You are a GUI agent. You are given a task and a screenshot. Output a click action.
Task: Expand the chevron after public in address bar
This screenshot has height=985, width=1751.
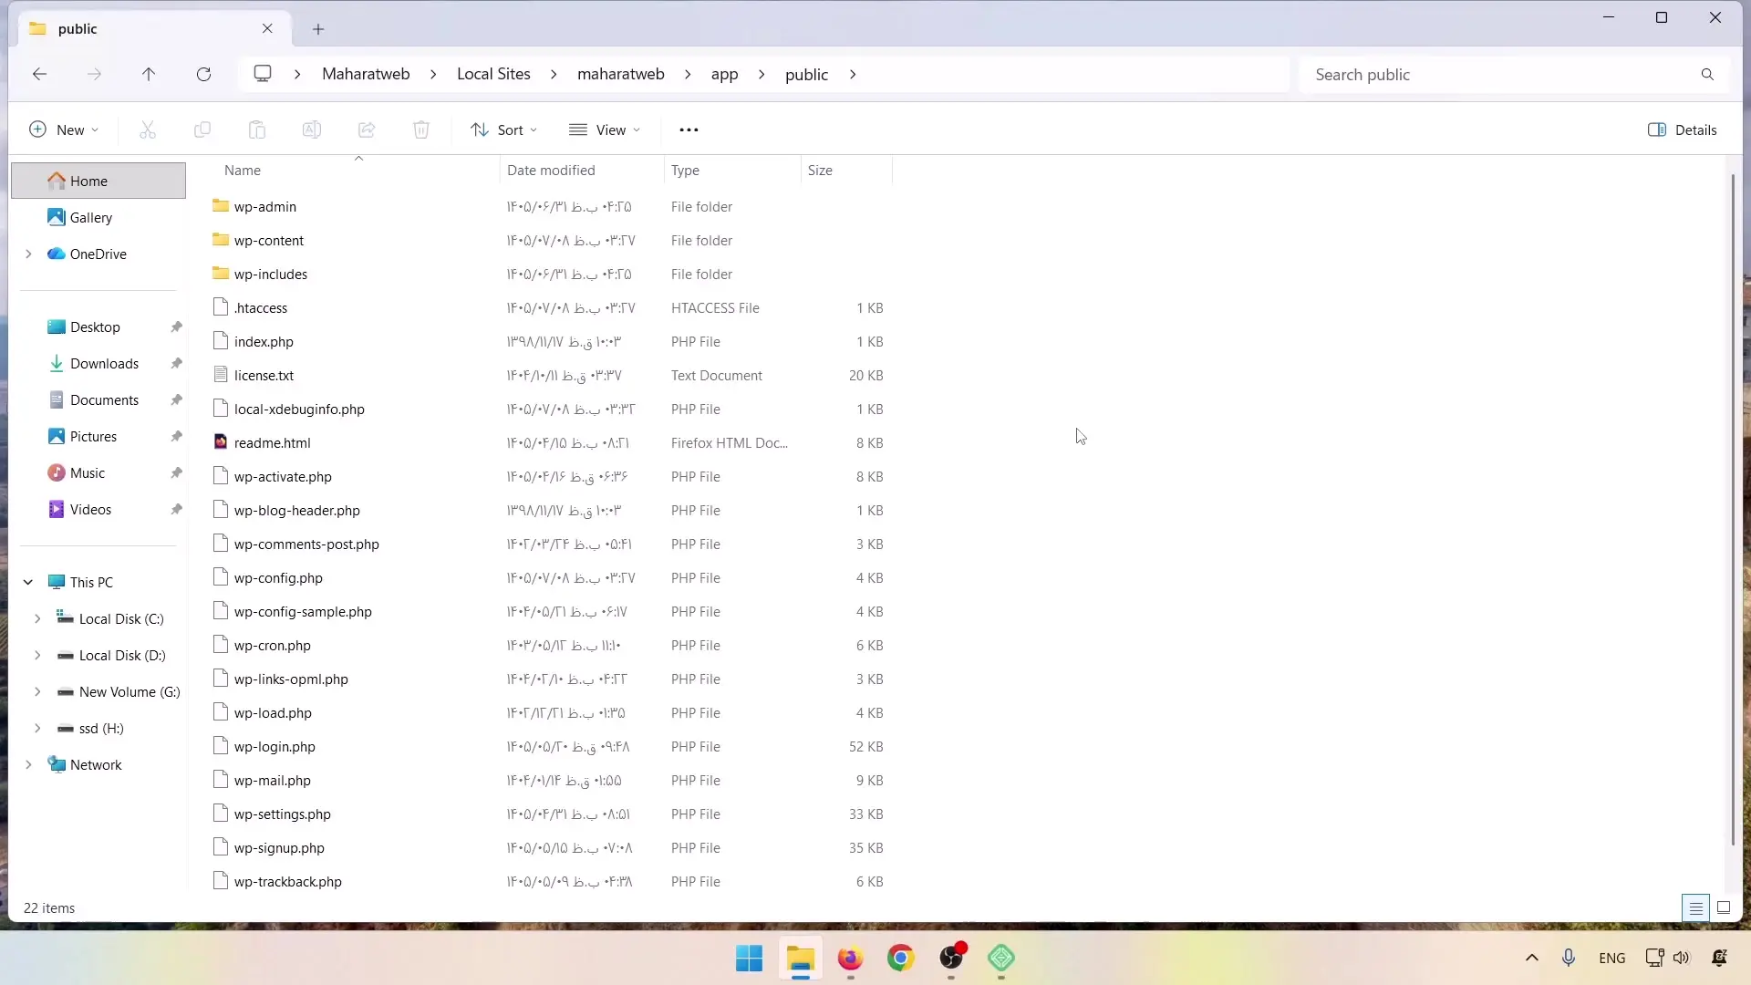click(853, 74)
